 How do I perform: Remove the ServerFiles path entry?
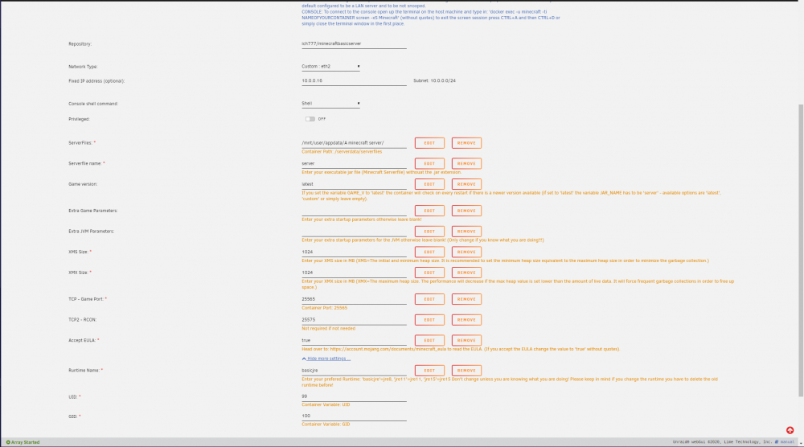(466, 143)
